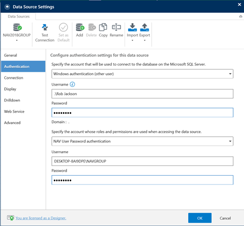The height and width of the screenshot is (226, 244).
Task: Click the Copy data source icon
Action: [x=103, y=27]
